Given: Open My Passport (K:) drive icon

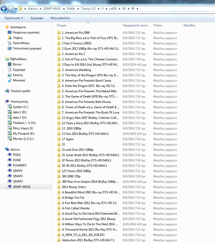Looking at the screenshot, I should pos(10,134).
